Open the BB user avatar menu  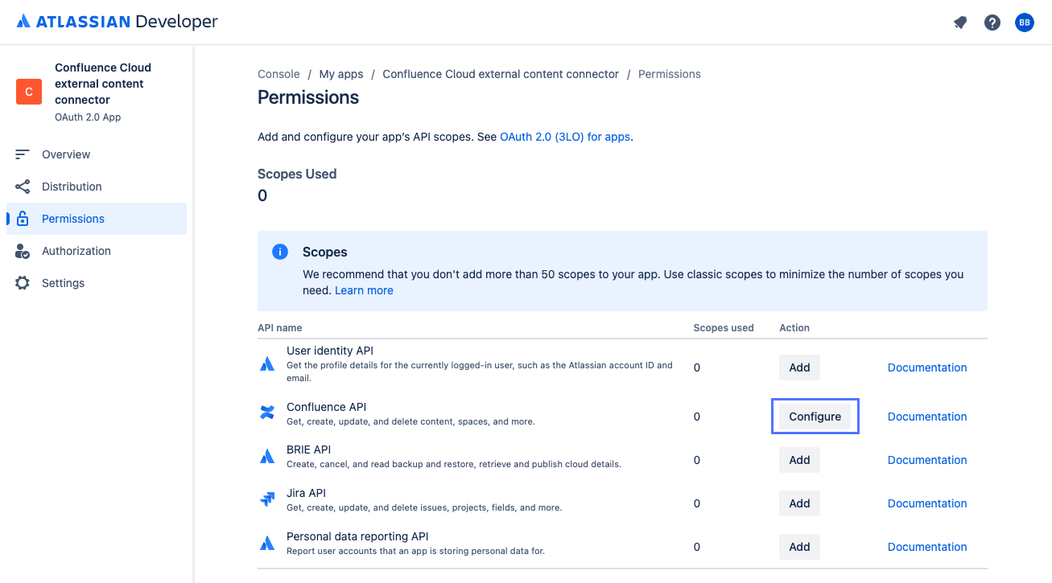coord(1025,23)
